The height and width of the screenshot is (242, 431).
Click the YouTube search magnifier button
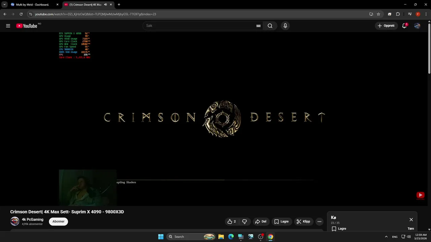point(270,26)
